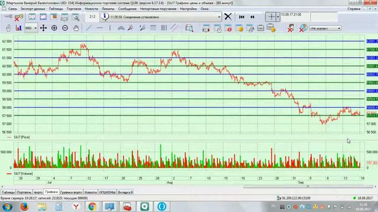Click the grey connect key icon
Image resolution: width=378 pixels, height=212 pixels.
pyautogui.click(x=8, y=16)
